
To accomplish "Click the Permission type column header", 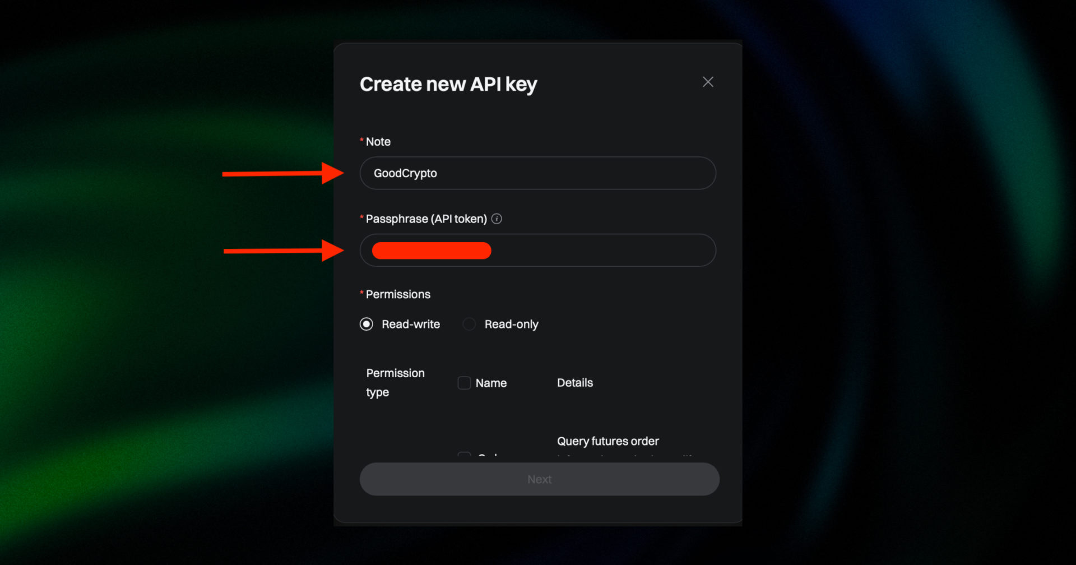I will [395, 382].
